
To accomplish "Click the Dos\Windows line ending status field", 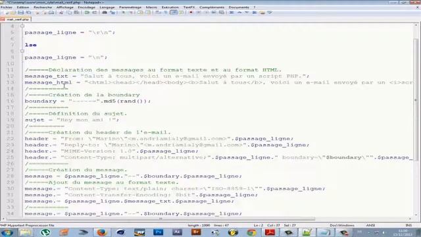I will (x=342, y=225).
